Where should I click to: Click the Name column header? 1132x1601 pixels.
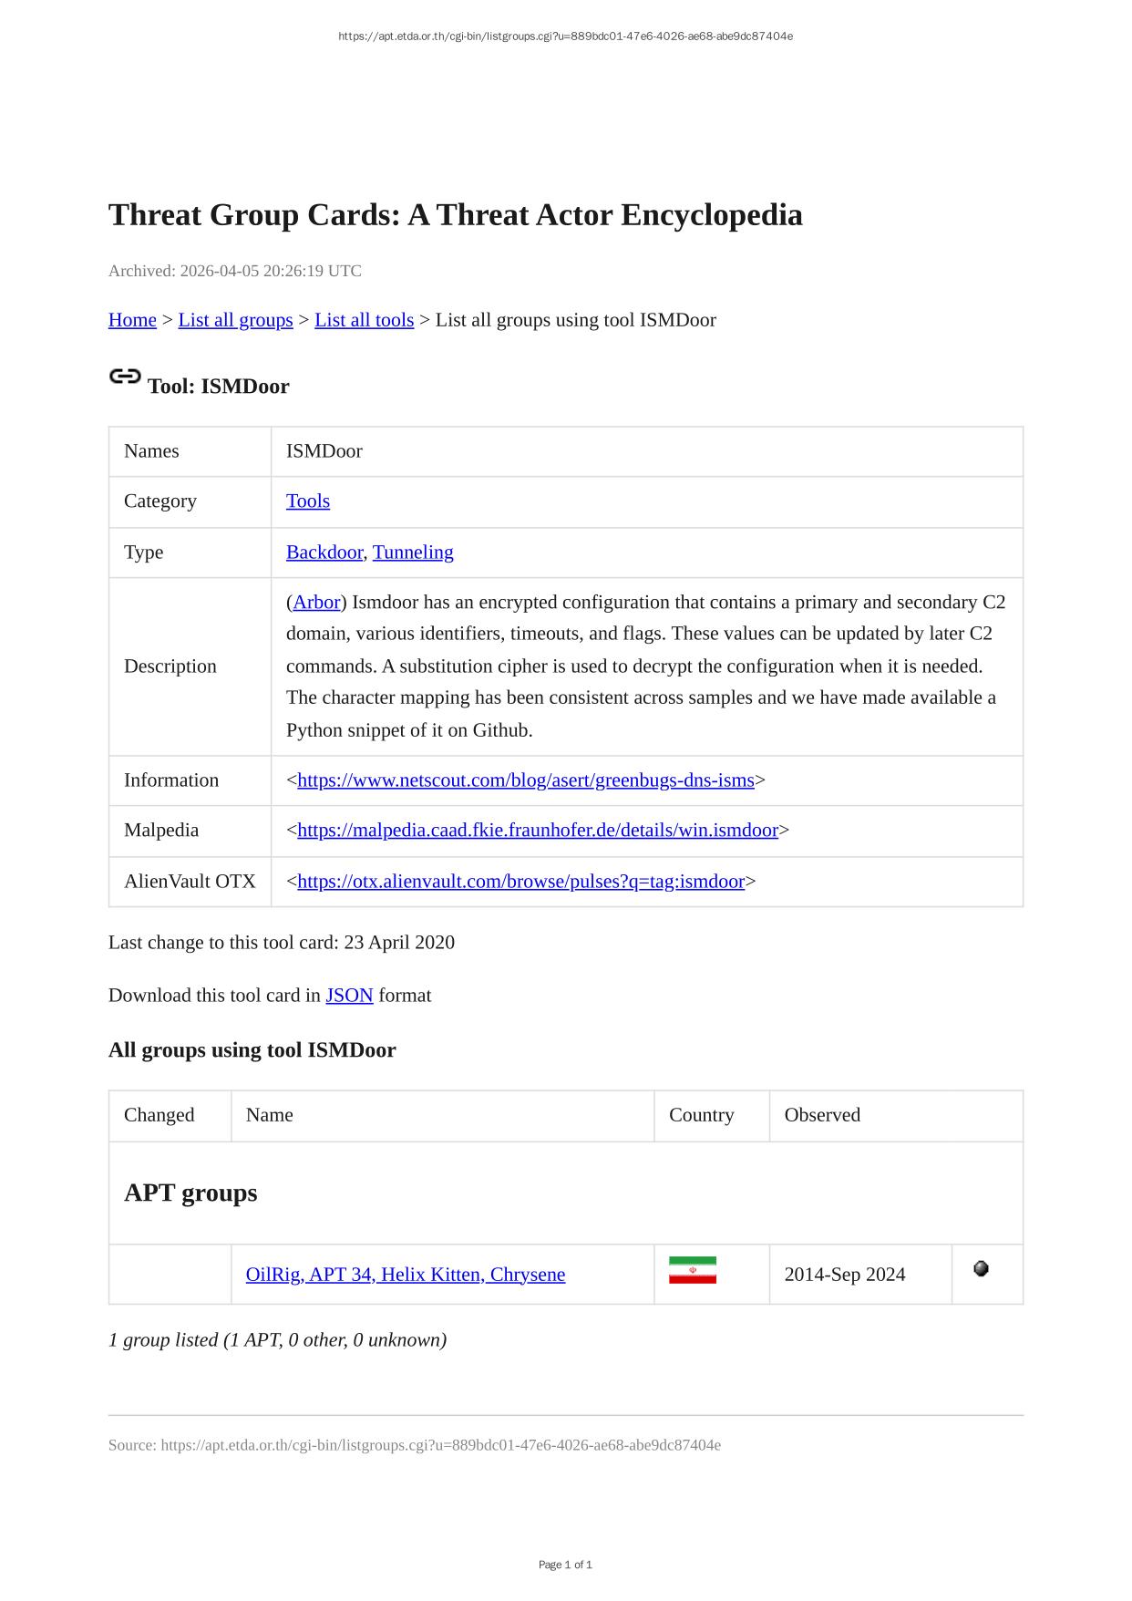[270, 1115]
